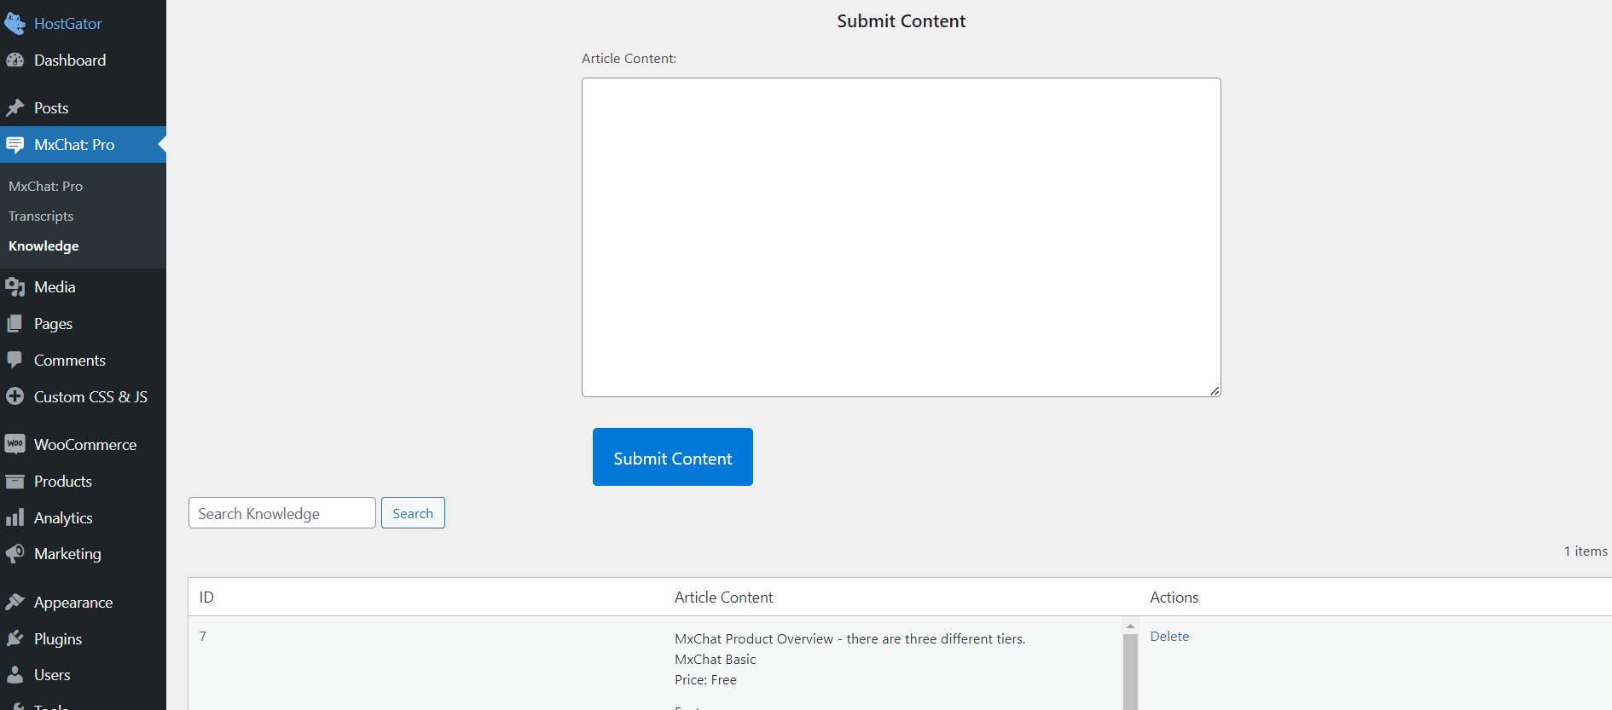Viewport: 1612px width, 710px height.
Task: Click the Search button
Action: pos(413,513)
